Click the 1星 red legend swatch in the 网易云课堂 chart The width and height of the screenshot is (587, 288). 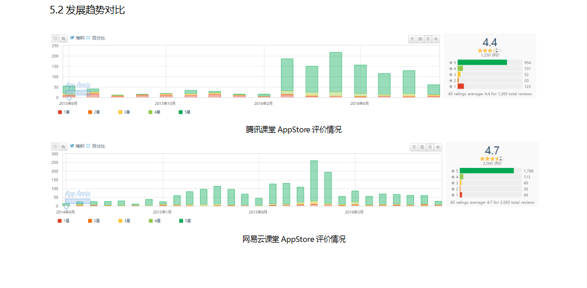click(x=59, y=221)
